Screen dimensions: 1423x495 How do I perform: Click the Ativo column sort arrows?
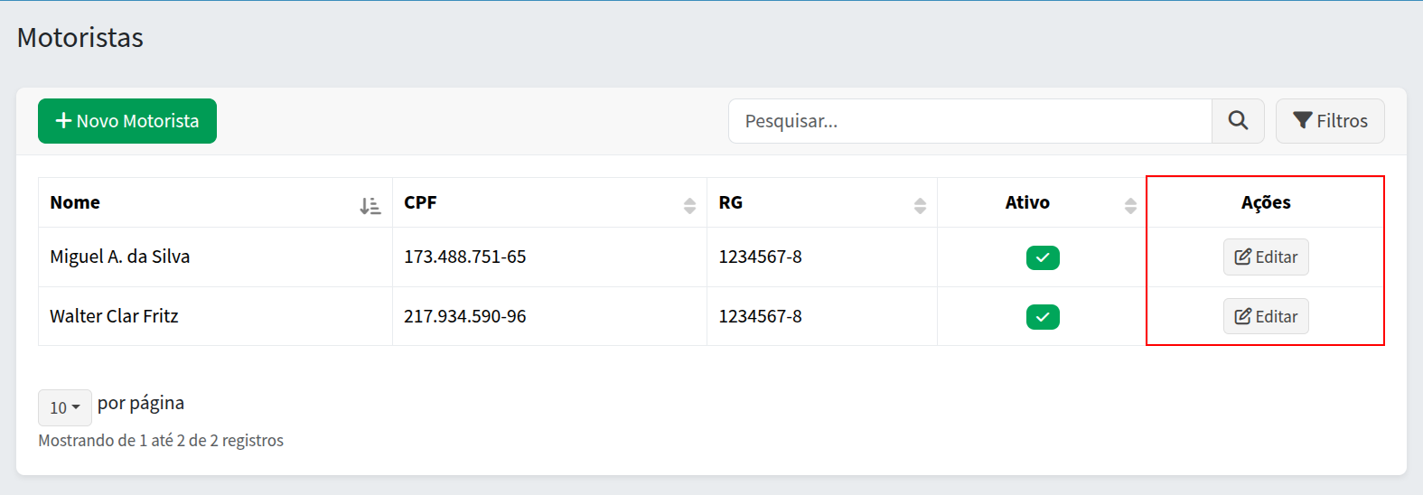[1130, 206]
